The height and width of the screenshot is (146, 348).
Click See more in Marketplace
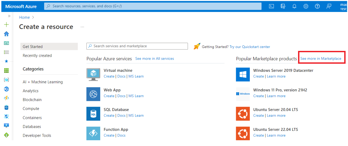321,58
